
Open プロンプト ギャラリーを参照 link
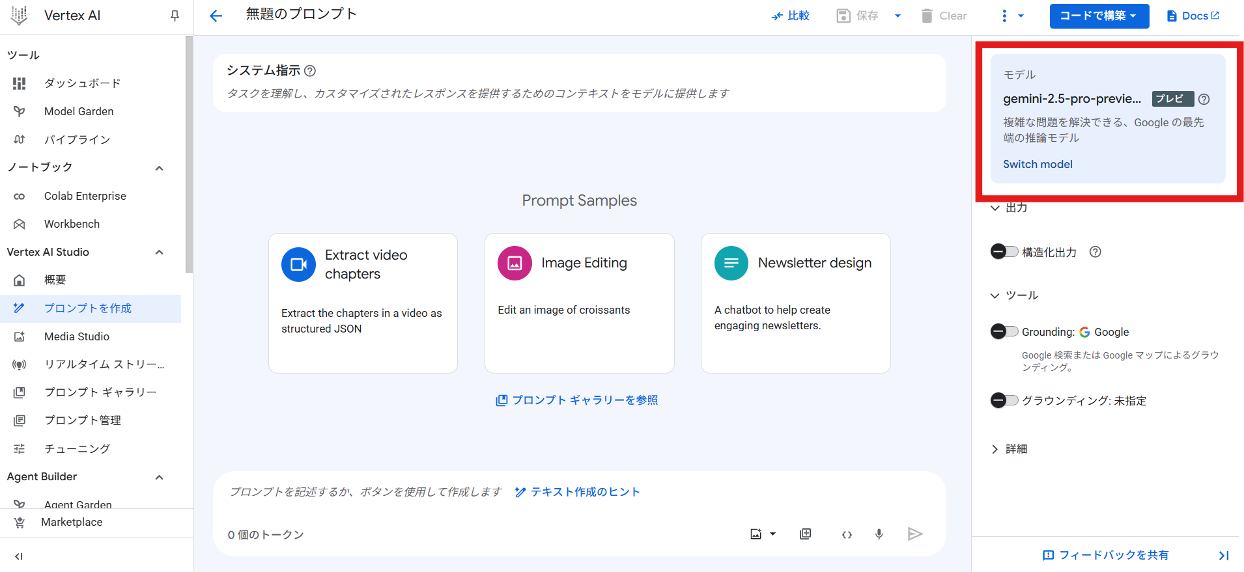tap(577, 400)
